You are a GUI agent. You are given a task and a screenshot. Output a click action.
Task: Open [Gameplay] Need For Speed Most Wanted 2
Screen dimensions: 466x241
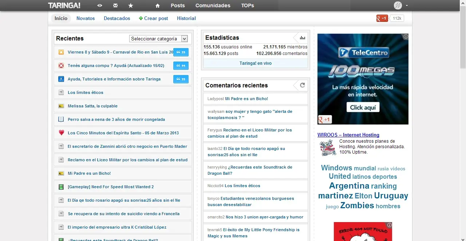pos(111,187)
